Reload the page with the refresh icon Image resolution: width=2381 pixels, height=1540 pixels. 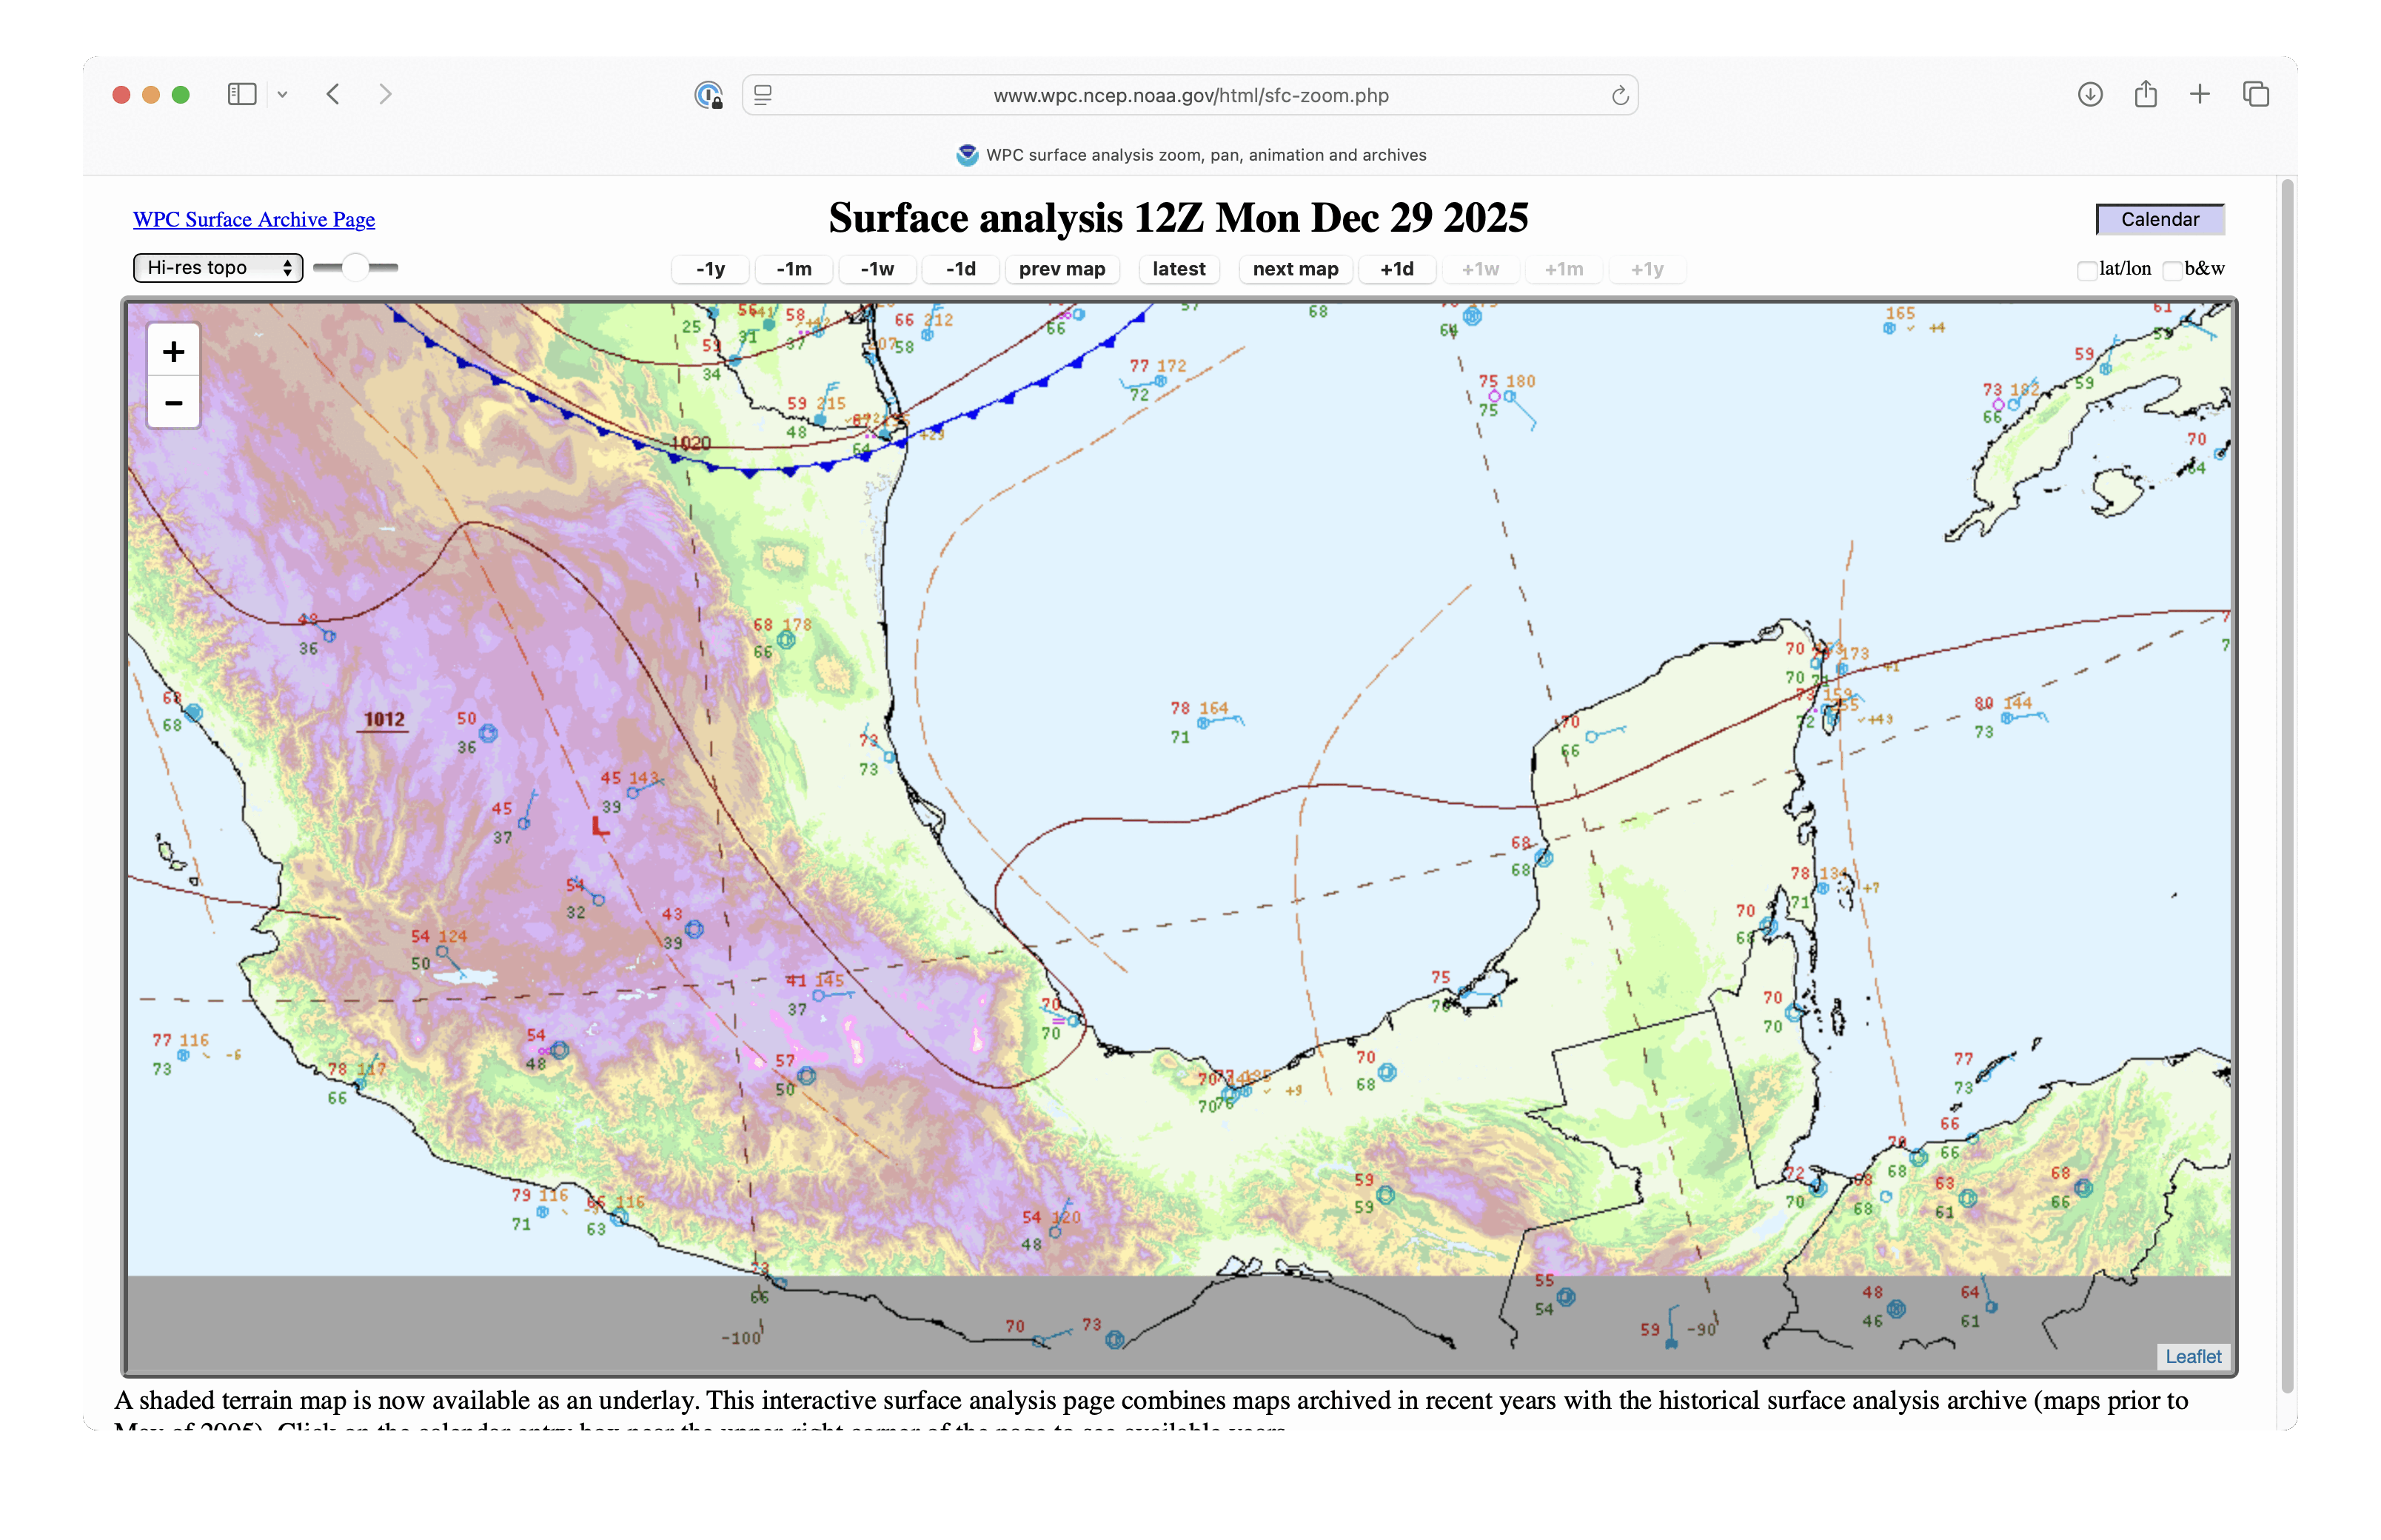1620,96
